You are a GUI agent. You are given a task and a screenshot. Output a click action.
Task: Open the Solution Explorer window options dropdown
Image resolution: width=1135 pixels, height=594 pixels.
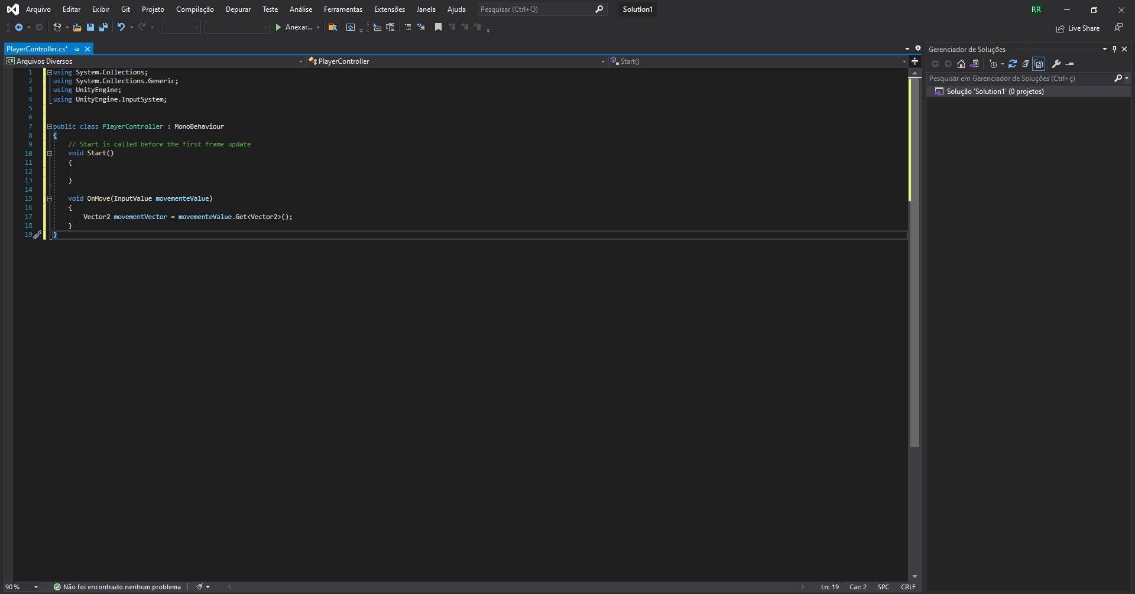1104,49
